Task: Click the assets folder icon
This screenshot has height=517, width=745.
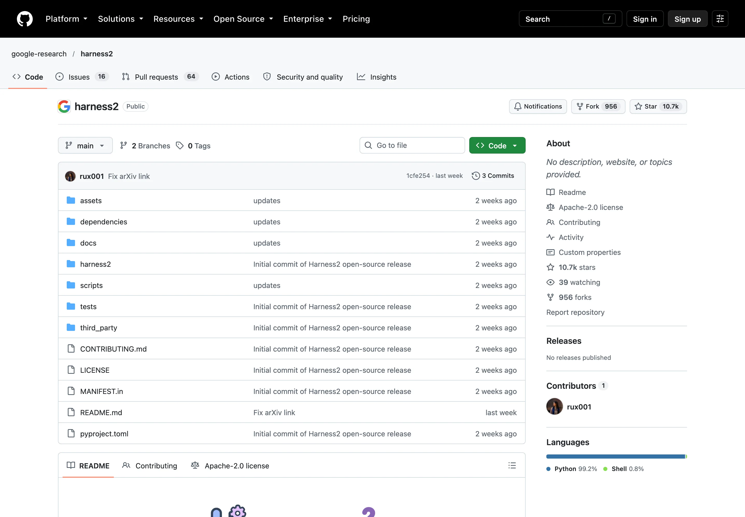Action: pyautogui.click(x=71, y=200)
